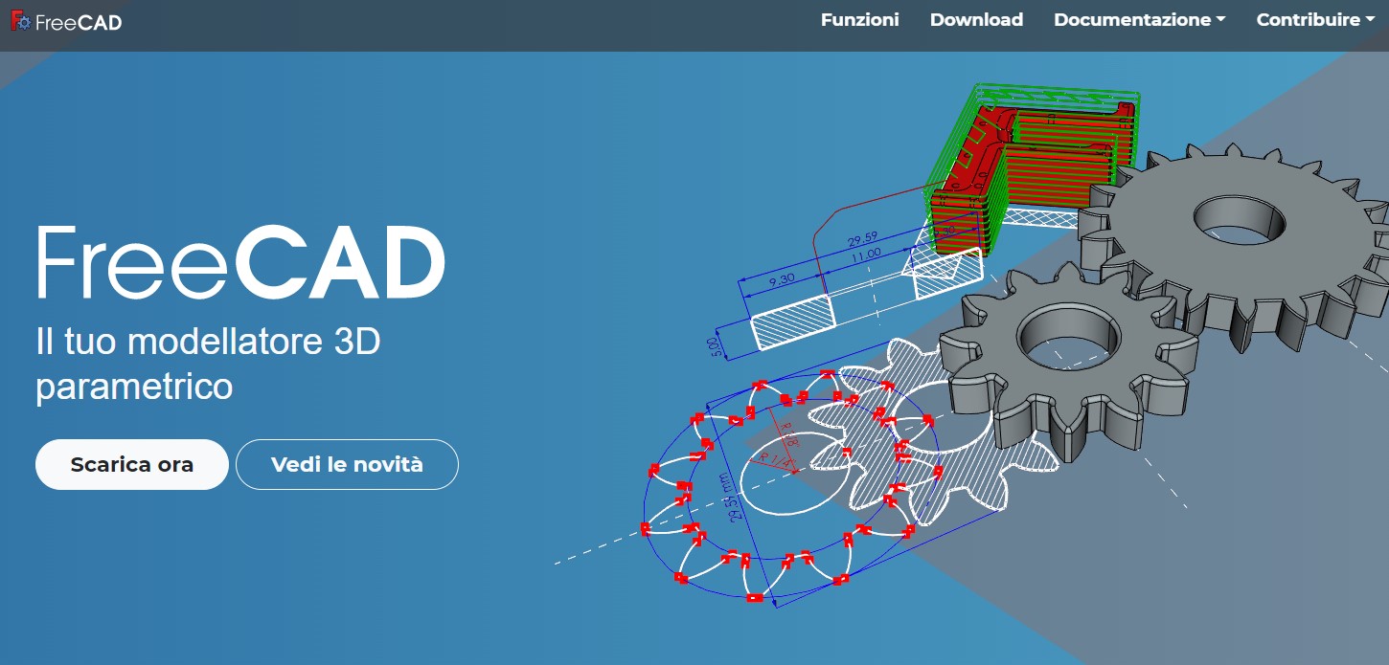1389x665 pixels.
Task: Click the caret next to Documentazione
Action: tap(1219, 18)
